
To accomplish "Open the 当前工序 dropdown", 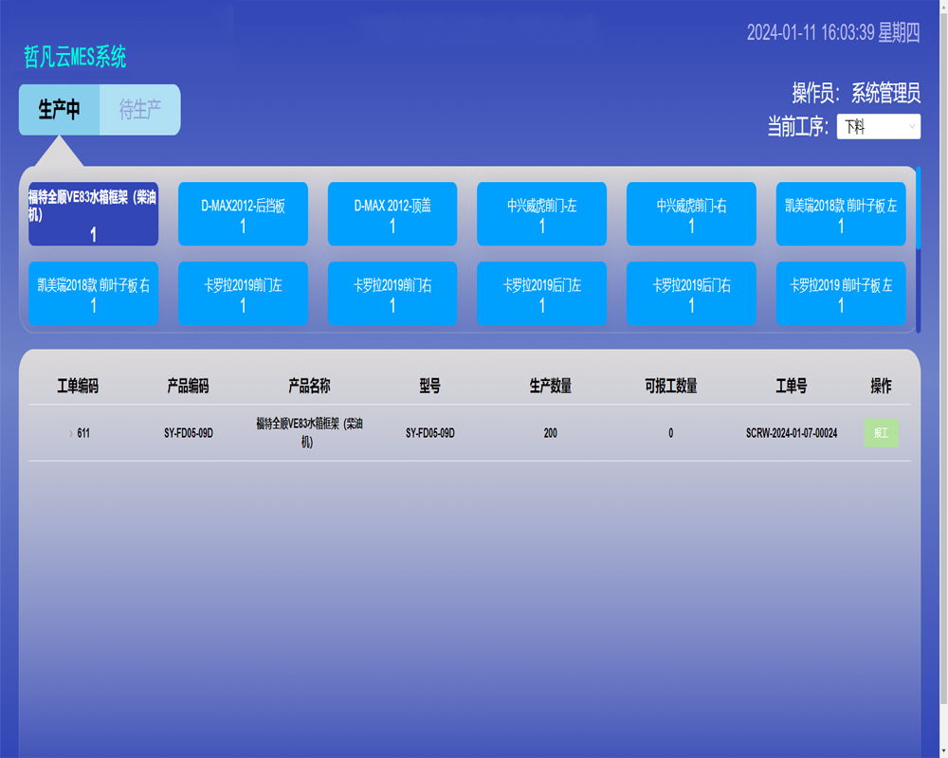I will tap(878, 126).
